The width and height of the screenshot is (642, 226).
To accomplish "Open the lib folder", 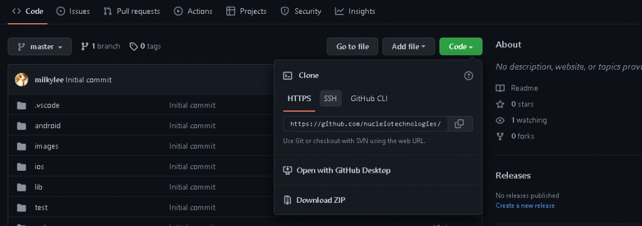I will click(x=38, y=187).
